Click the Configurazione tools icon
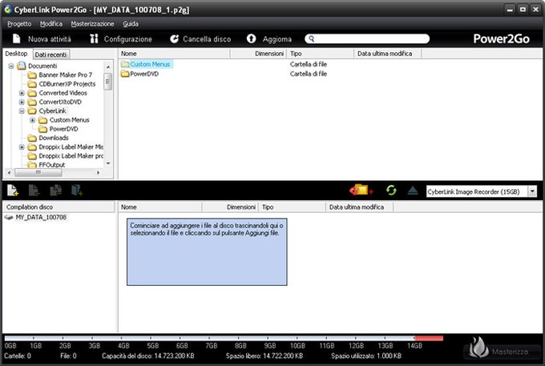Image resolution: width=545 pixels, height=366 pixels. [95, 38]
